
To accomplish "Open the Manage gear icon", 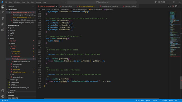I will point(3,96).
